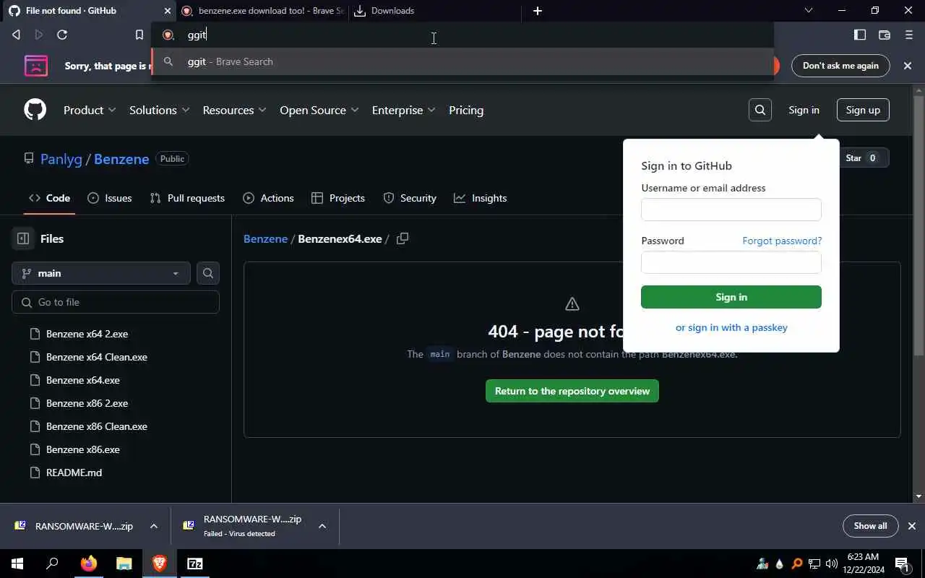Open the Brave Wallet icon
This screenshot has width=925, height=578.
[884, 35]
